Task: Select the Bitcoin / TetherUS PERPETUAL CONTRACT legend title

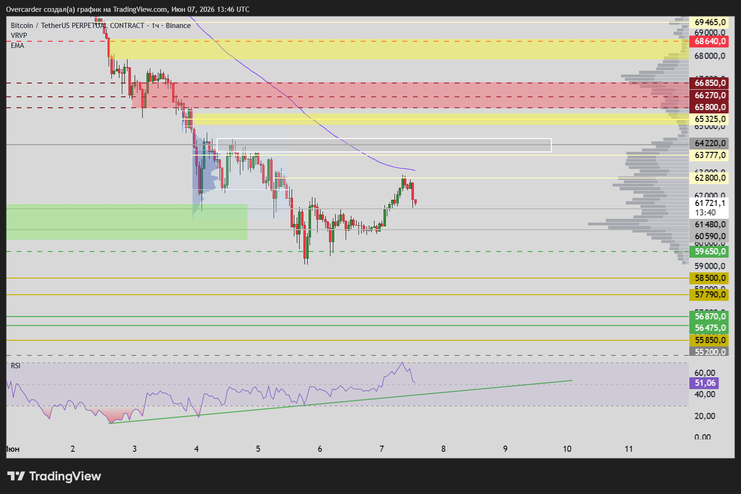Action: click(101, 26)
